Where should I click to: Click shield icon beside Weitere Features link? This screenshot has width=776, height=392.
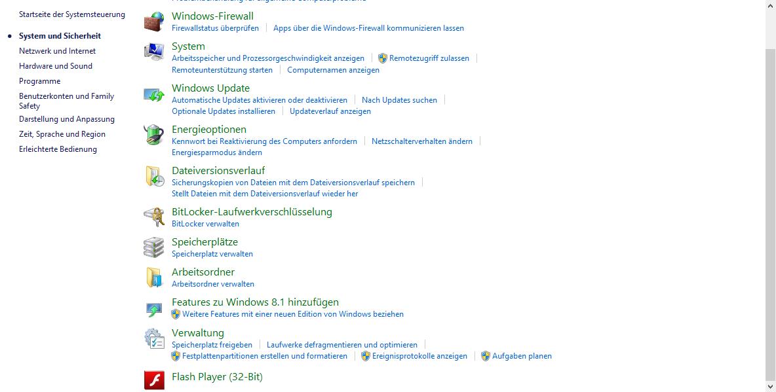tap(176, 314)
